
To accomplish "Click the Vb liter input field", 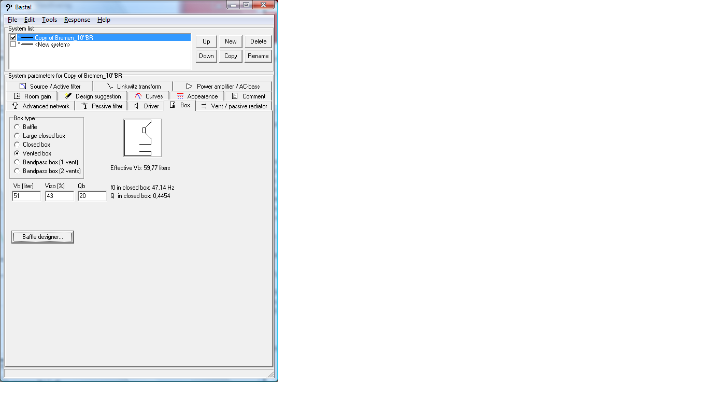I will tap(26, 196).
